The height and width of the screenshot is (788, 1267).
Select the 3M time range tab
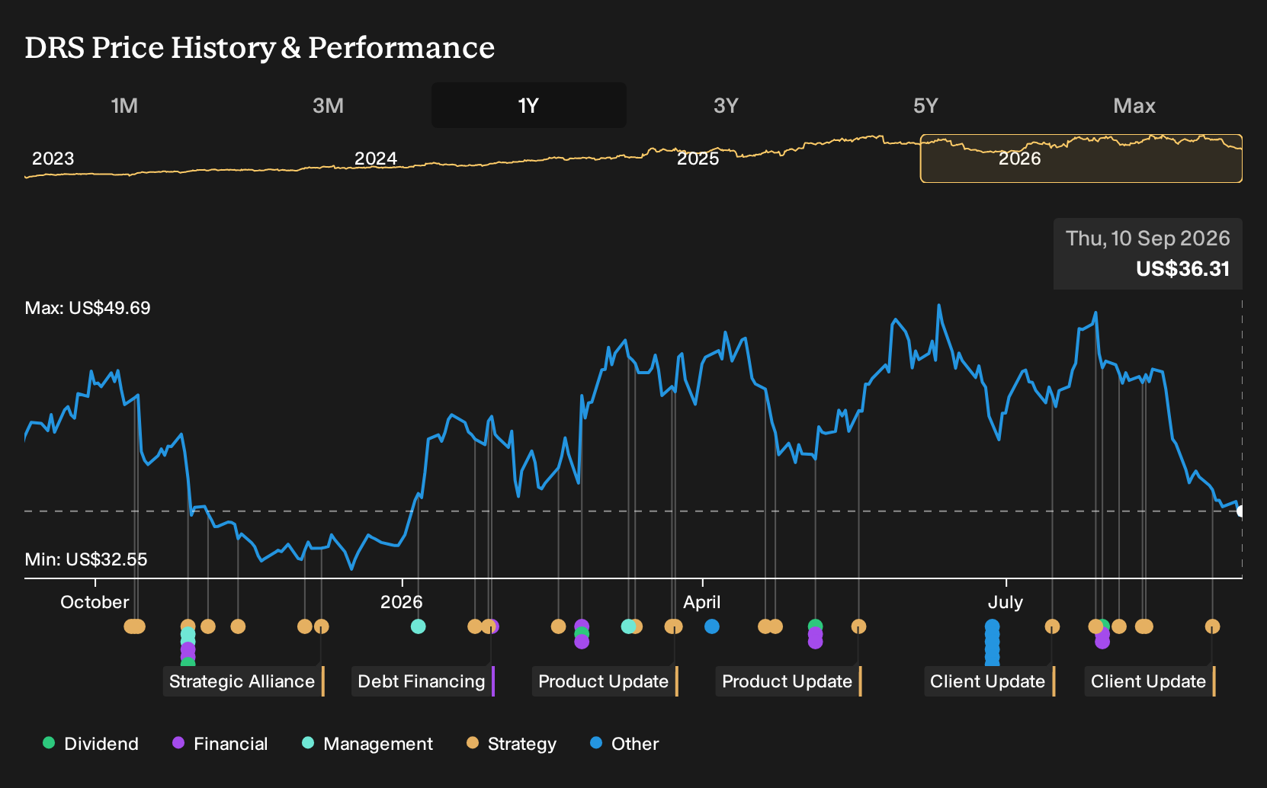pyautogui.click(x=328, y=105)
